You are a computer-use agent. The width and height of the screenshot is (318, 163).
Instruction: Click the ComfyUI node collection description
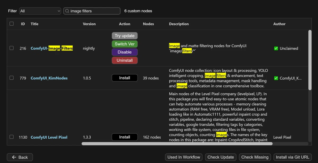tap(218, 78)
